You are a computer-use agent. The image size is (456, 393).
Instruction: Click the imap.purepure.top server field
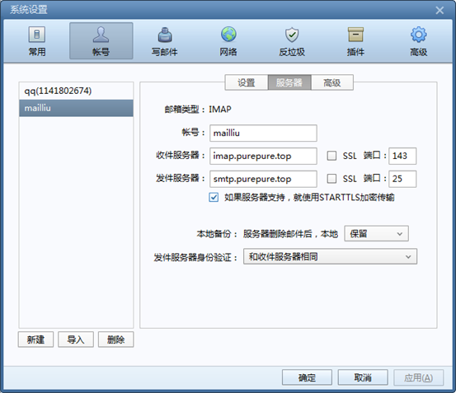click(x=263, y=156)
